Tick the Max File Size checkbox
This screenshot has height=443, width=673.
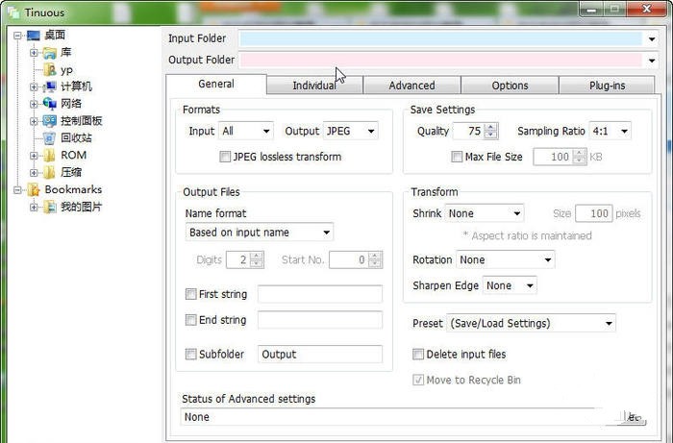click(x=457, y=157)
